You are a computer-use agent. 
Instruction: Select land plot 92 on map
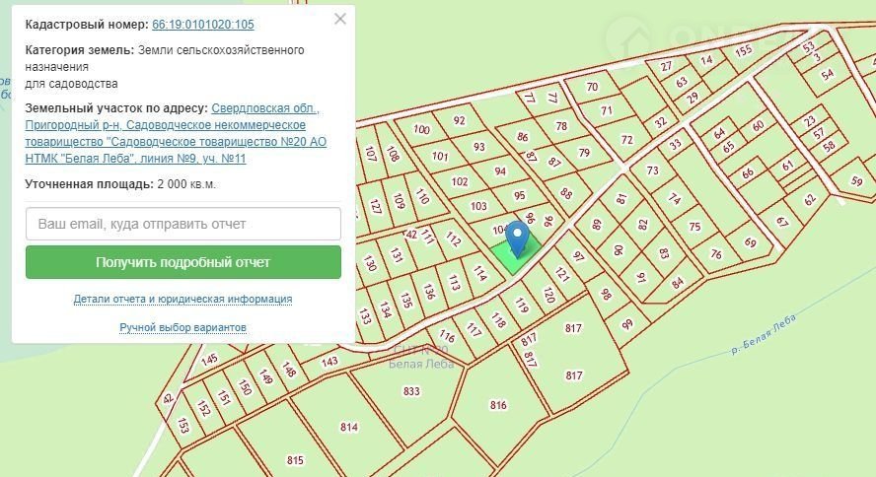click(459, 120)
